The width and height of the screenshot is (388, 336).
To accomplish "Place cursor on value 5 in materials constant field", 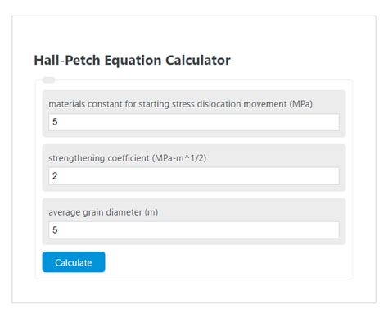I will point(55,122).
